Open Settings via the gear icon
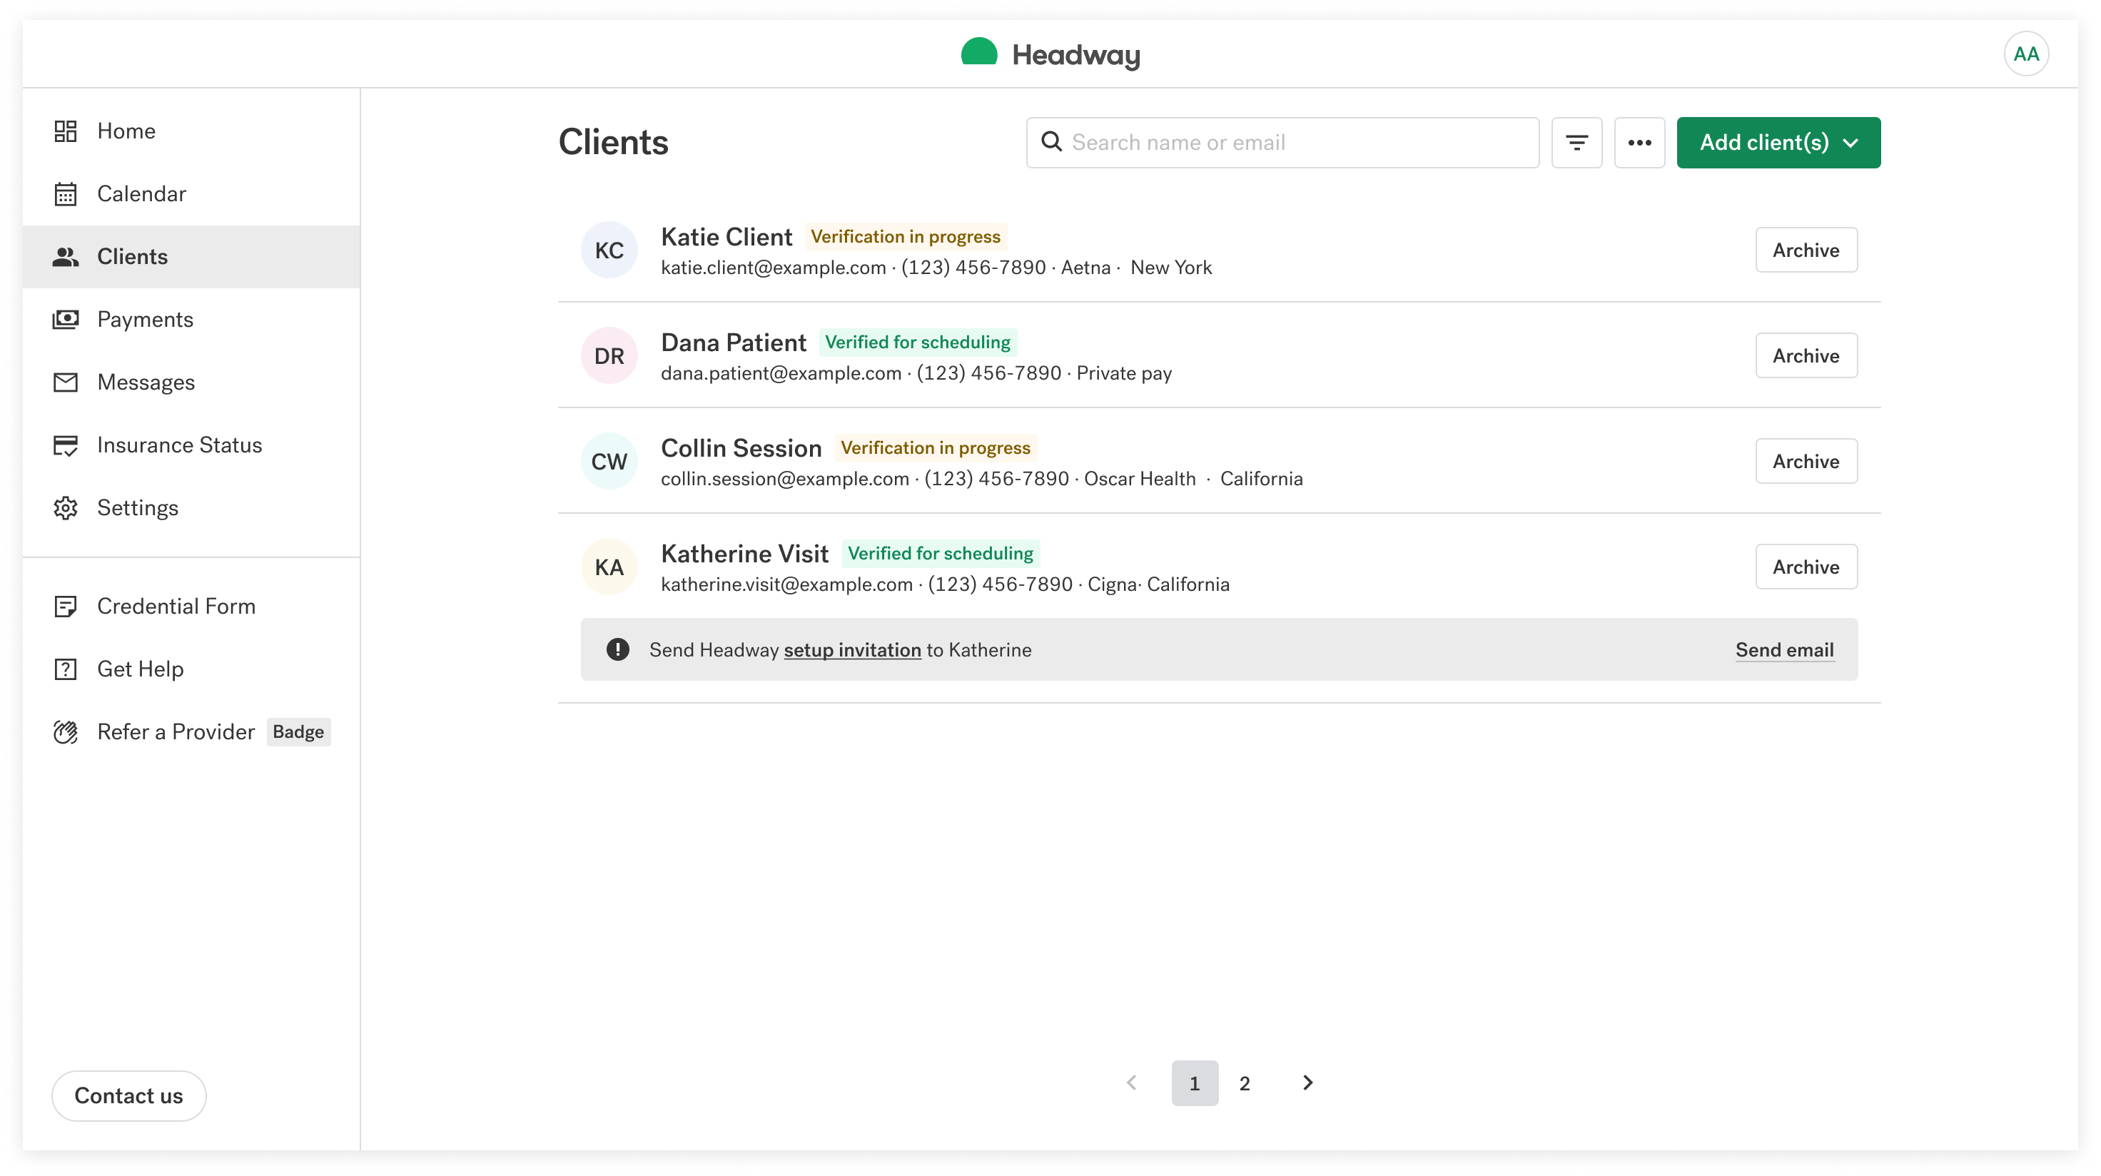The width and height of the screenshot is (2101, 1176). (x=66, y=507)
